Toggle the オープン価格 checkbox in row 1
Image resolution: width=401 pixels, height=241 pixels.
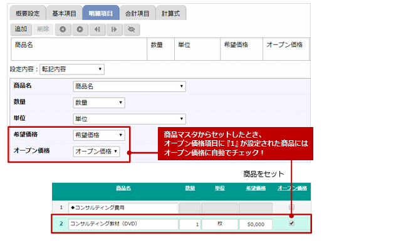click(x=291, y=207)
